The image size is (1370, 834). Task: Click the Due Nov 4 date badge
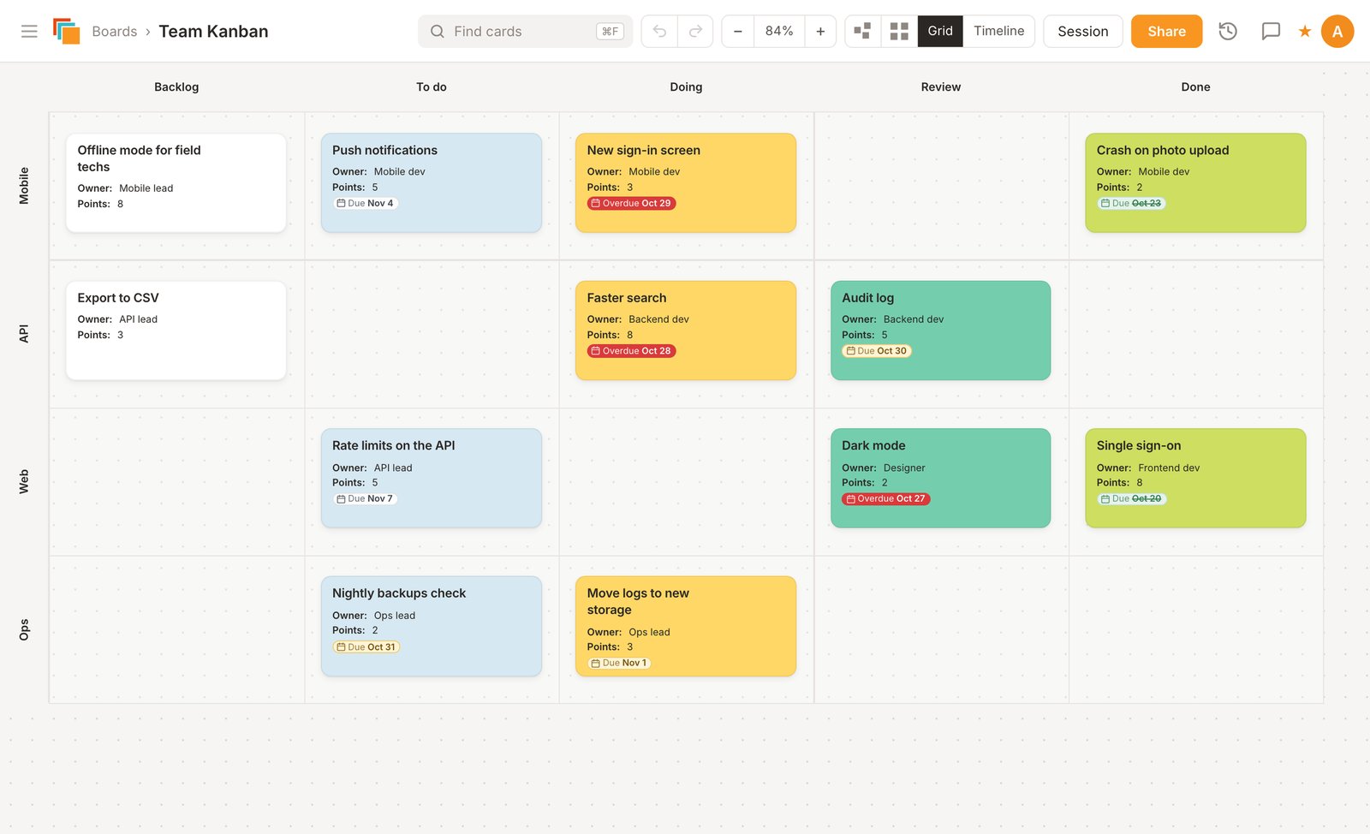366,204
